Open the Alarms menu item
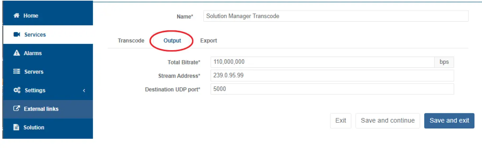Image resolution: width=482 pixels, height=148 pixels. pyautogui.click(x=33, y=53)
